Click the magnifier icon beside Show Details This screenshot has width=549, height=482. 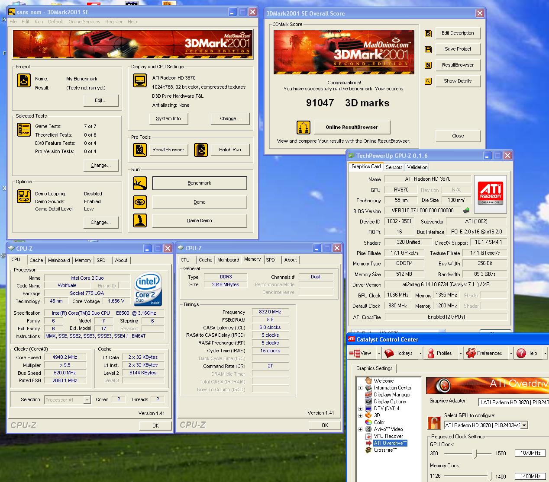point(428,81)
